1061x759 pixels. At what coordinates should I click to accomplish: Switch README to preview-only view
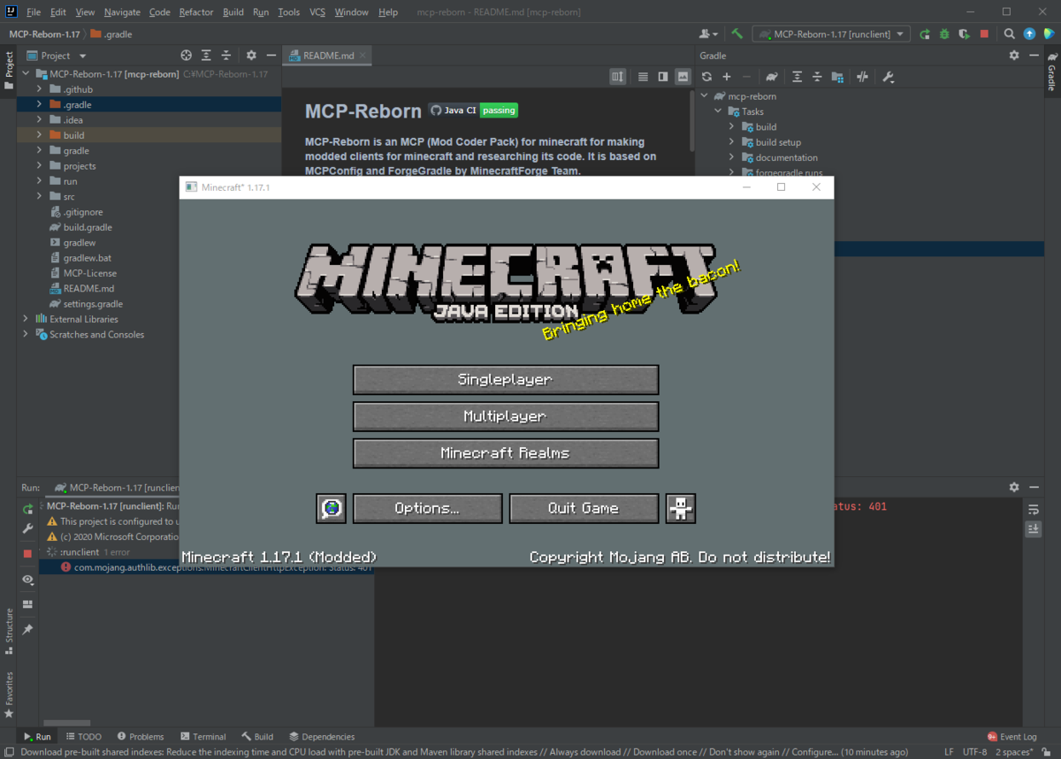point(683,77)
